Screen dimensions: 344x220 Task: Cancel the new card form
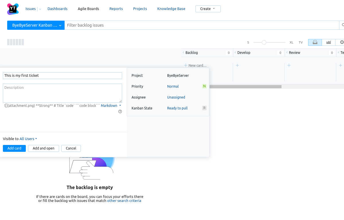[x=71, y=148]
